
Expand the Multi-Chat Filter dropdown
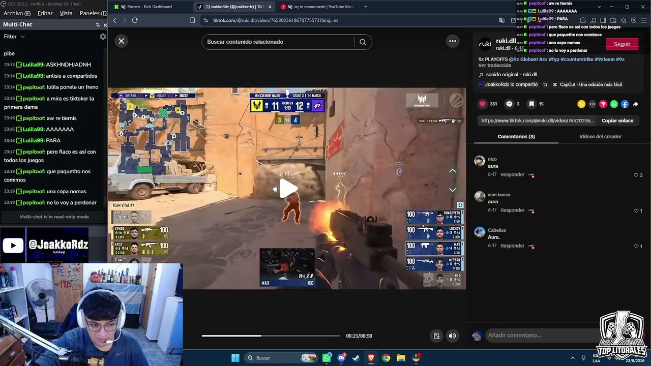click(14, 37)
